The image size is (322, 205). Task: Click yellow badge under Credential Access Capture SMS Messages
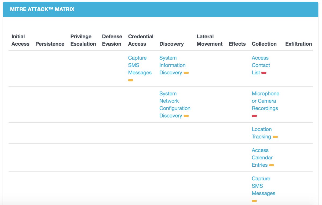pyautogui.click(x=131, y=80)
